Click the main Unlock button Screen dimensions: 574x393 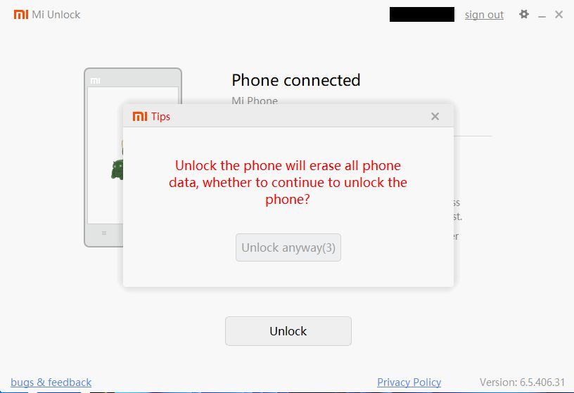point(288,331)
